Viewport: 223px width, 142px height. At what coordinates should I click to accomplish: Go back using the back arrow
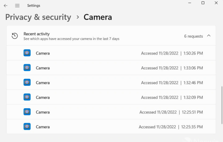5,5
